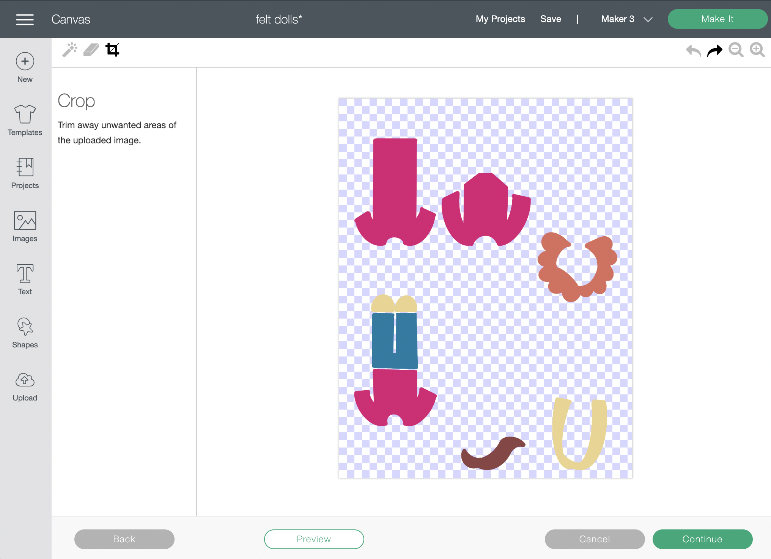771x559 pixels.
Task: Cancel the image upload
Action: click(x=595, y=539)
